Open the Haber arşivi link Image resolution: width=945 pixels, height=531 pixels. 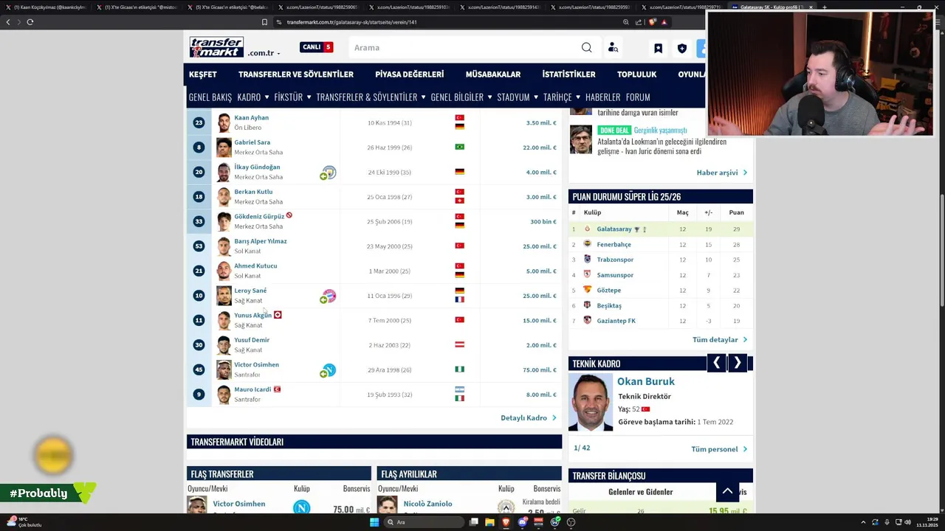pos(722,173)
